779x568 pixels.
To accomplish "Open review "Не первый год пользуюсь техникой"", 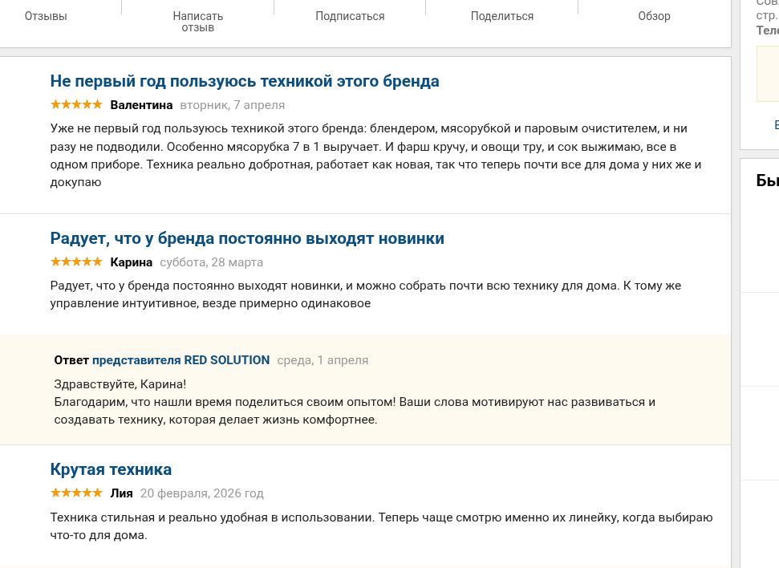I will pyautogui.click(x=245, y=81).
